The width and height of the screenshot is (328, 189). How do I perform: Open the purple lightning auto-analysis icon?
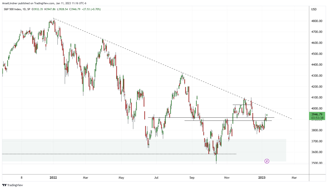point(266,161)
